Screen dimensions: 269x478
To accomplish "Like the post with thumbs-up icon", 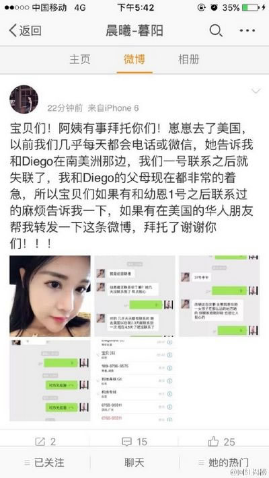I will point(213,441).
